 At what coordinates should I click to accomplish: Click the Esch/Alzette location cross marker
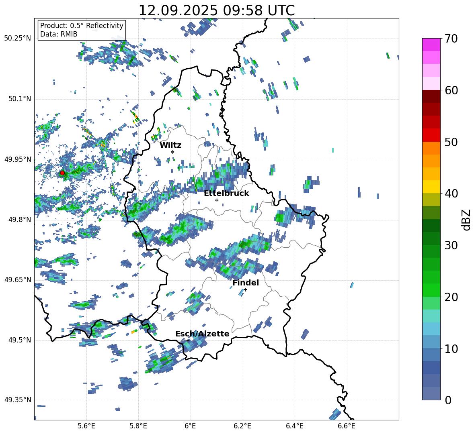(x=188, y=340)
